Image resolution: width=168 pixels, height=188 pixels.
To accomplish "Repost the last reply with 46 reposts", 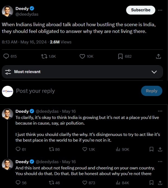I will coord(51,183).
